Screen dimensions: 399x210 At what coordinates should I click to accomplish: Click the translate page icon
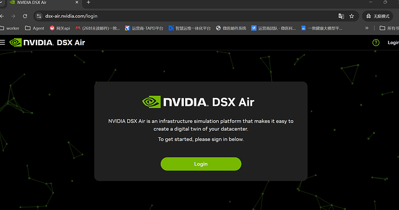click(x=341, y=16)
